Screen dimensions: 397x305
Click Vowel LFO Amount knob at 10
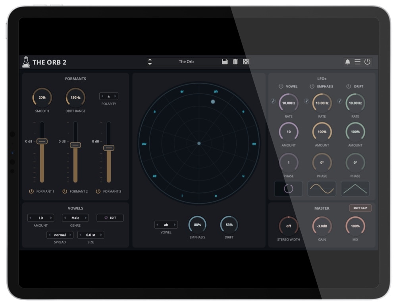click(x=289, y=132)
